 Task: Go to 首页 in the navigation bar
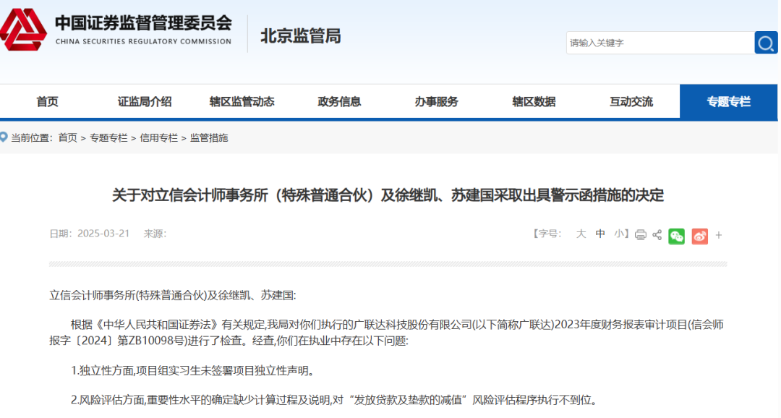[x=47, y=102]
